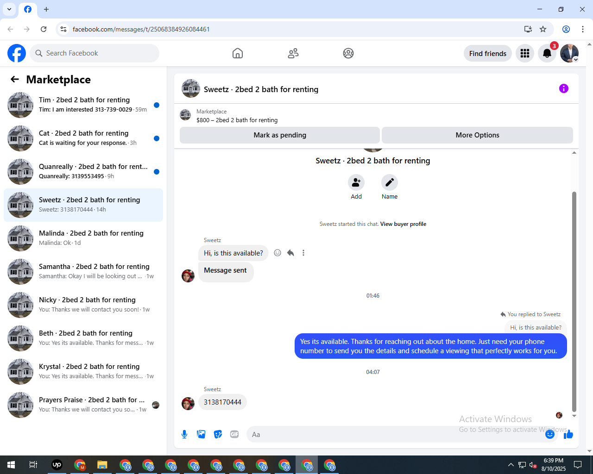This screenshot has height=474, width=593.
Task: Open the Windows notification center
Action: (x=578, y=465)
